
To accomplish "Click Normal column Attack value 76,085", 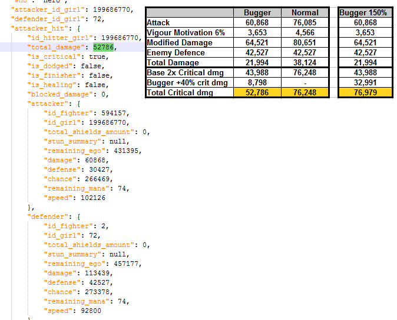I will (305, 22).
